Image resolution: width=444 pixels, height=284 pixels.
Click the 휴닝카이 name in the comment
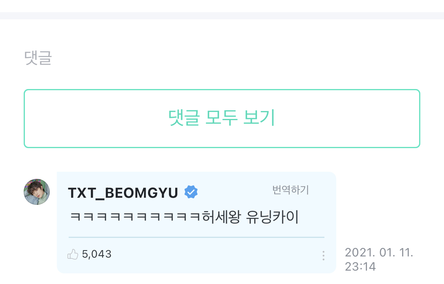(272, 217)
